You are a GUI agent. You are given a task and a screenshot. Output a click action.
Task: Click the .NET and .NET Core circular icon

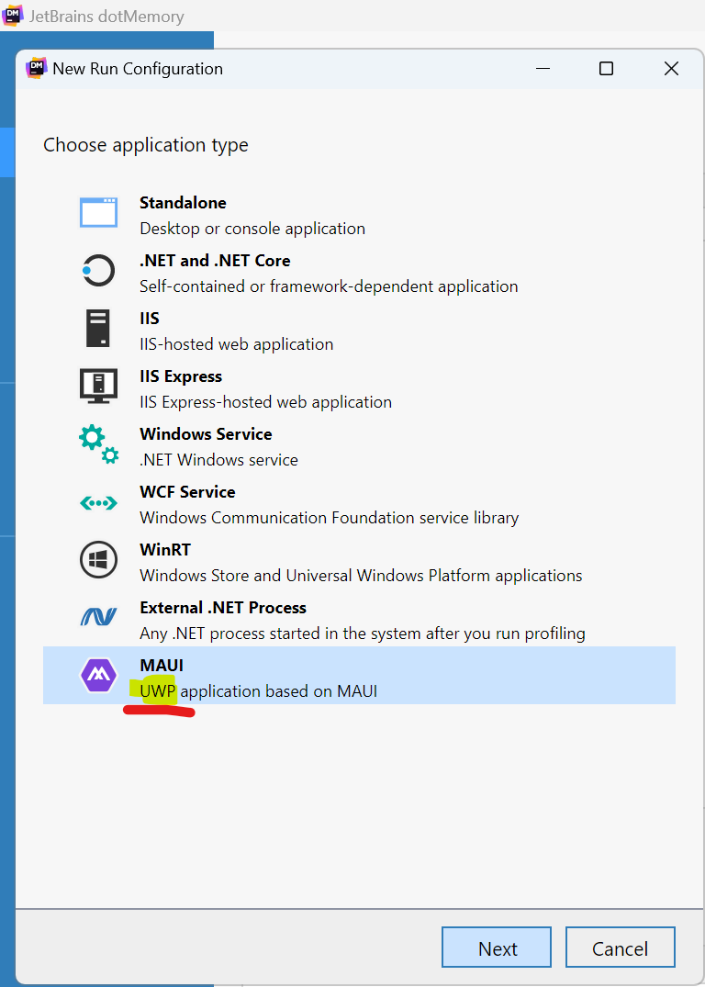tap(98, 271)
